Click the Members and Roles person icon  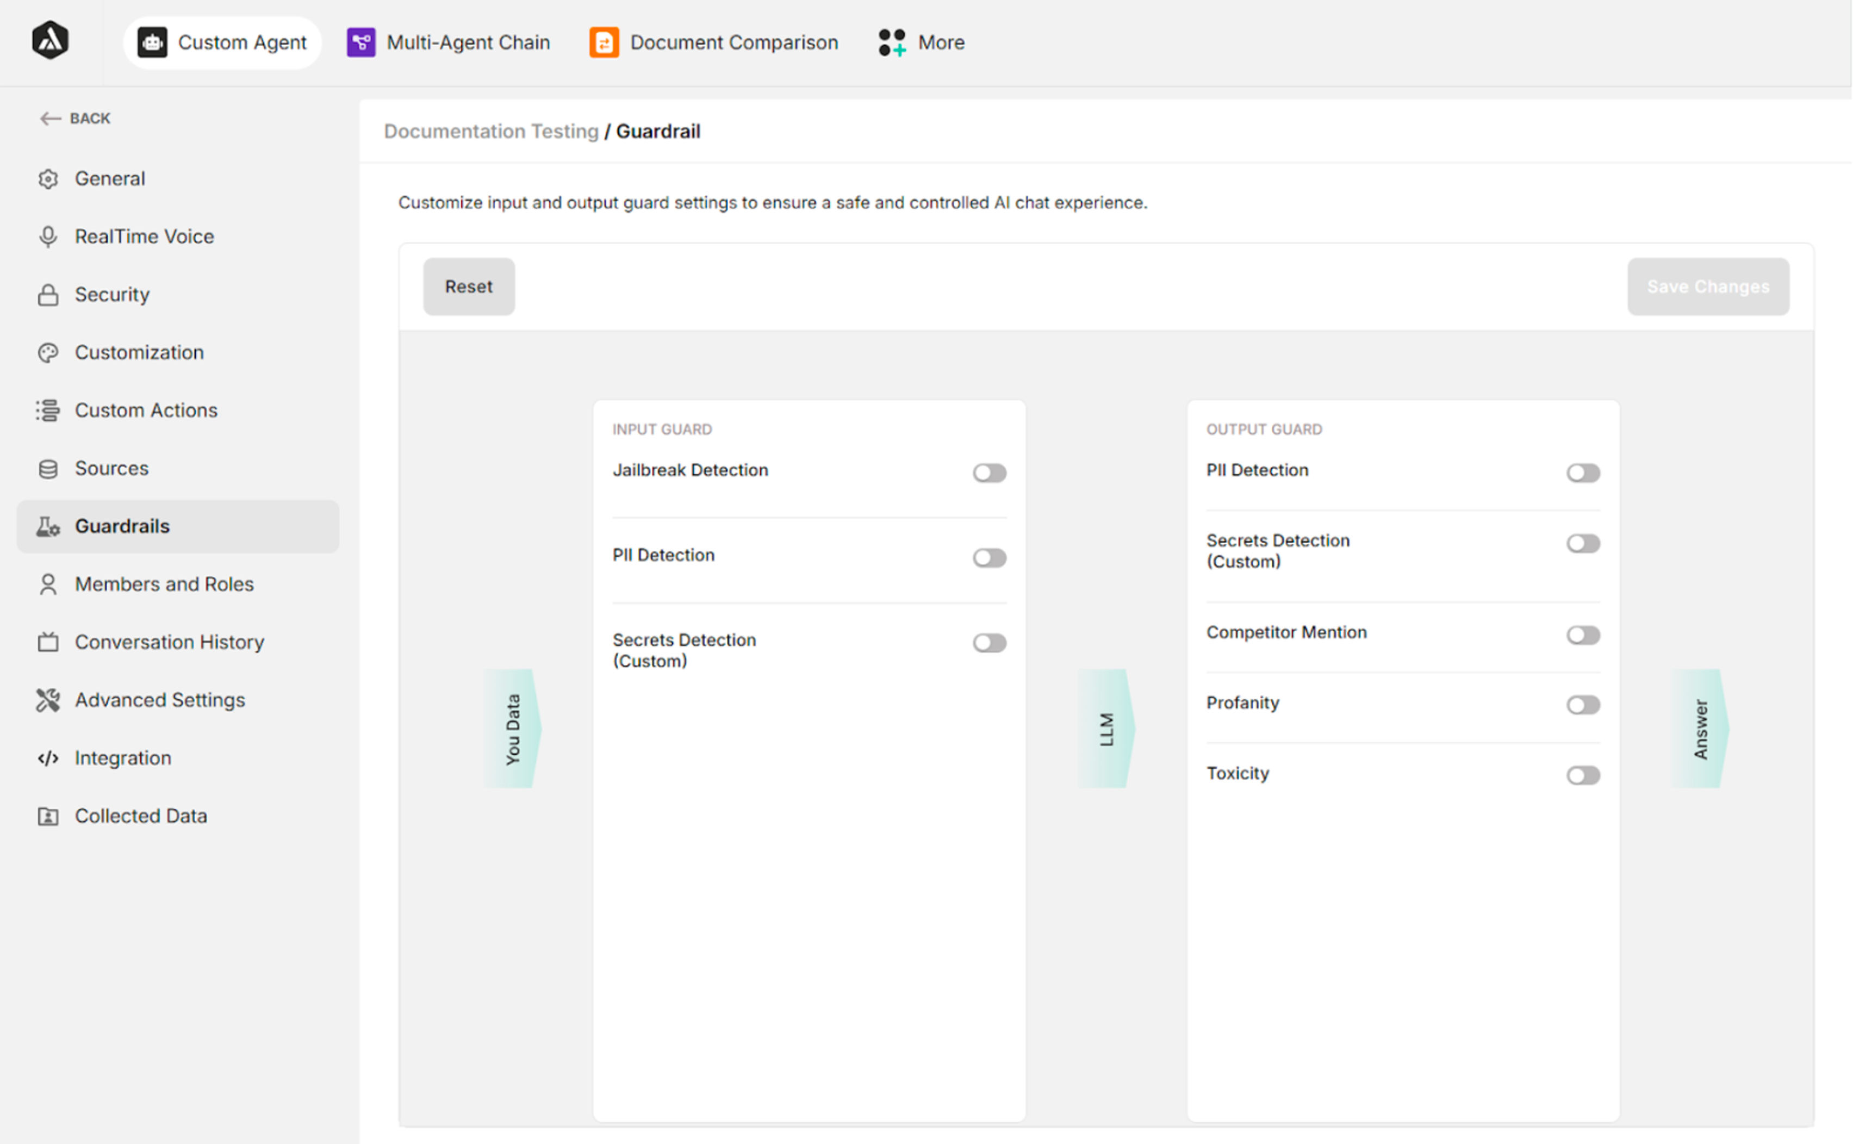pos(48,584)
